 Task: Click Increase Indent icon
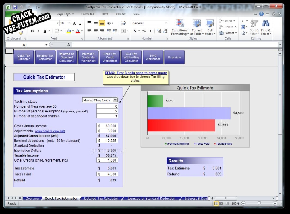[x=115, y=31]
